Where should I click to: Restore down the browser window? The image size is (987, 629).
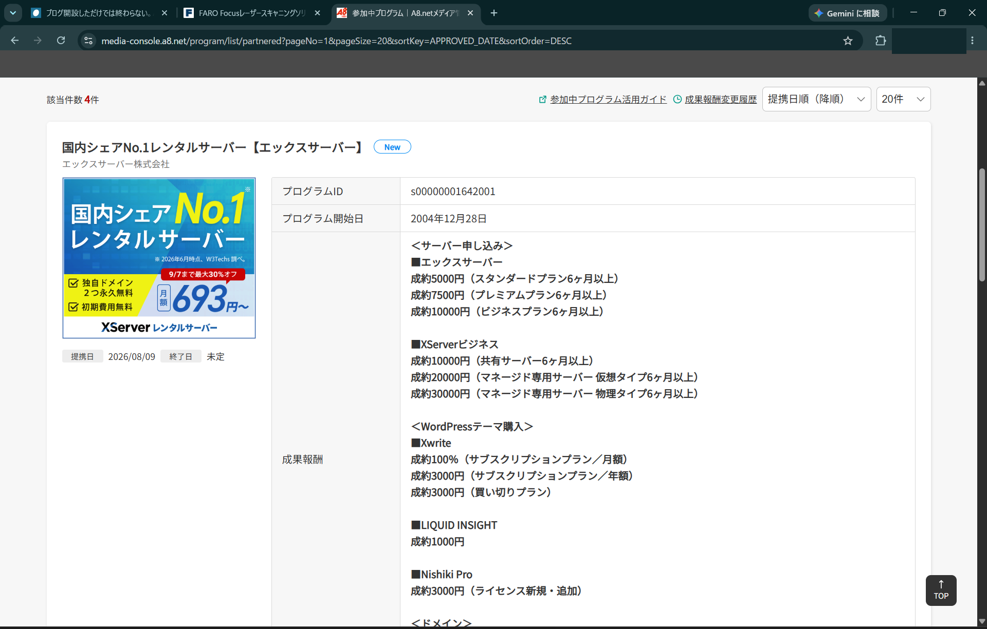(x=942, y=13)
